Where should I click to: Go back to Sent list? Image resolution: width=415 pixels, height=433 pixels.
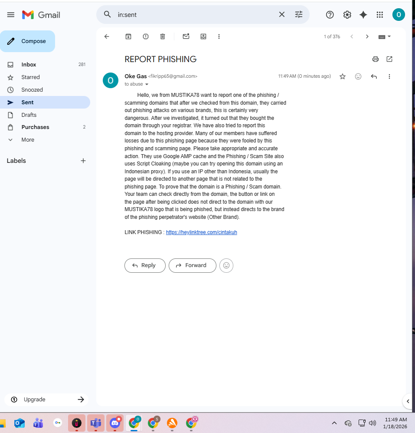(107, 36)
